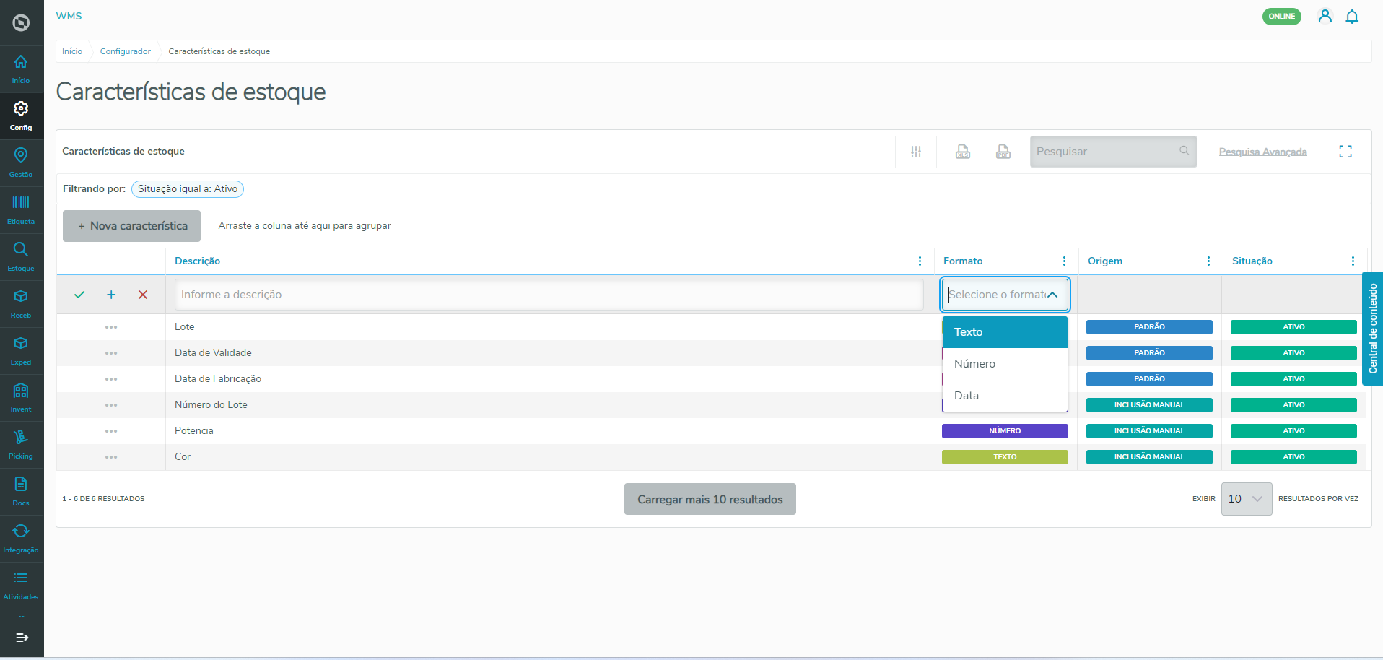This screenshot has width=1383, height=660.
Task: Open row actions for Lote
Action: coord(111,327)
